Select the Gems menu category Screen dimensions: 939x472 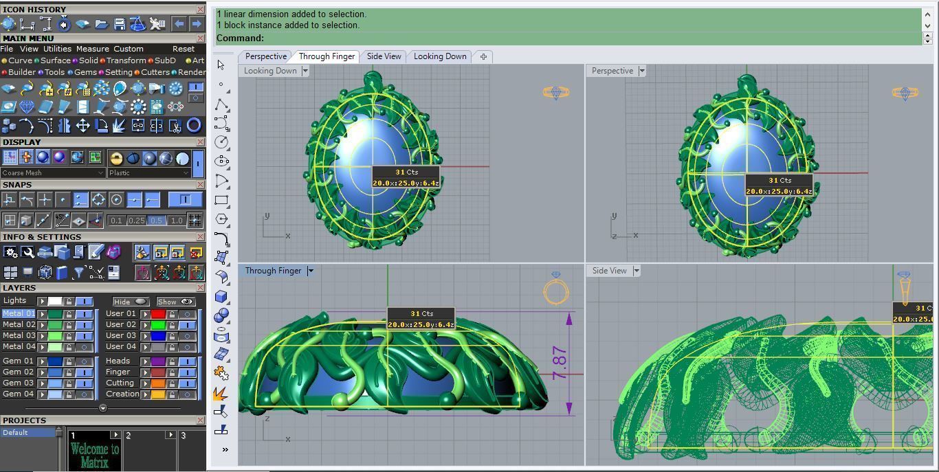click(85, 72)
